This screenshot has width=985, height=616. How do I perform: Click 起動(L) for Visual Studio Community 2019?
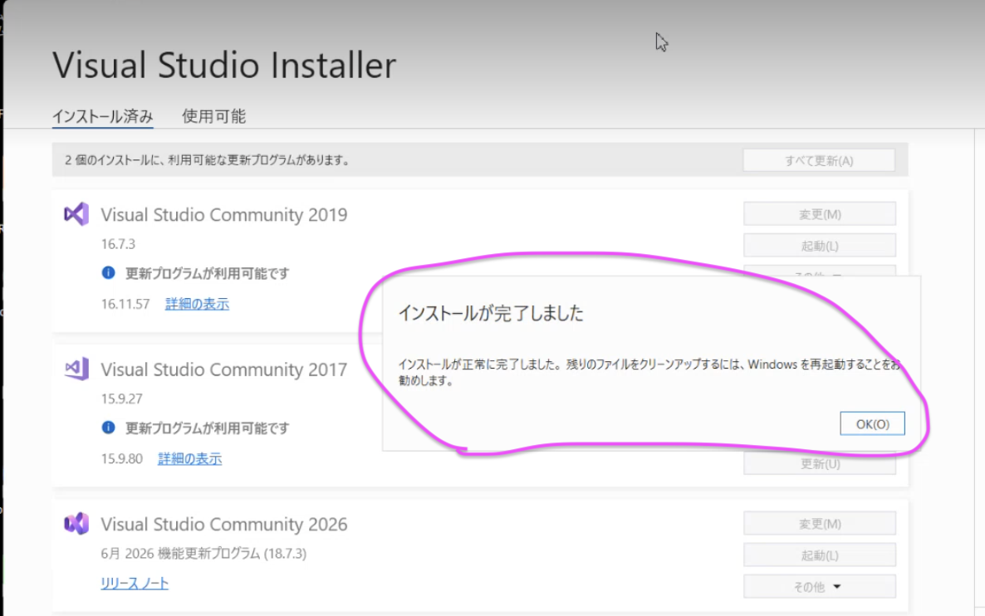click(x=820, y=246)
